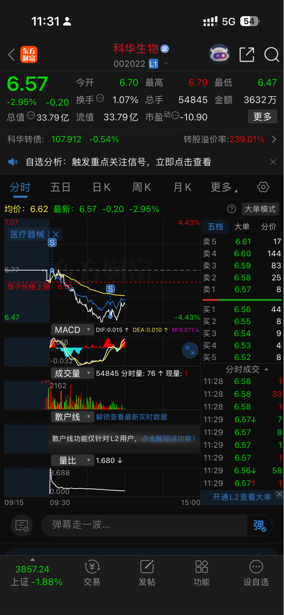
Task: Tap the speaker announcement icon
Action: tap(13, 162)
